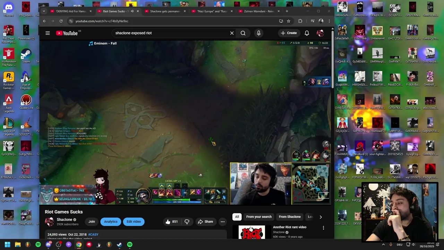The image size is (444, 250).
Task: Open the Another Riot rant video title
Action: pyautogui.click(x=290, y=227)
